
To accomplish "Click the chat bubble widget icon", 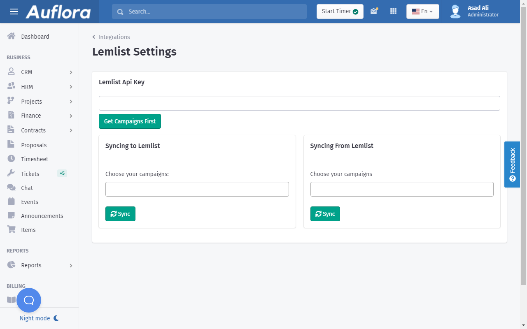I will (x=29, y=300).
